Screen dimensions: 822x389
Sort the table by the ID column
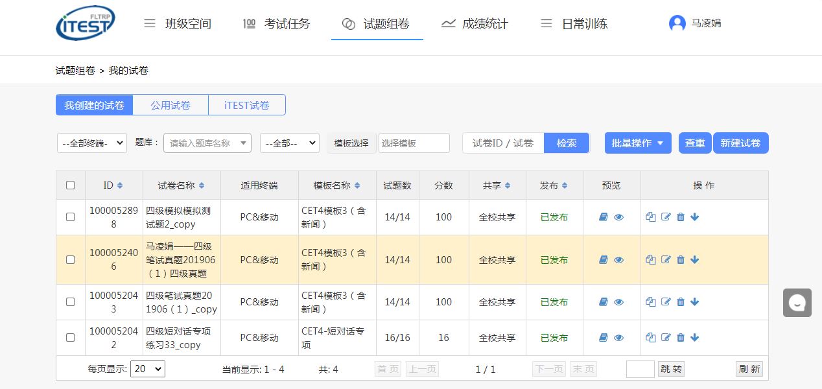point(113,185)
